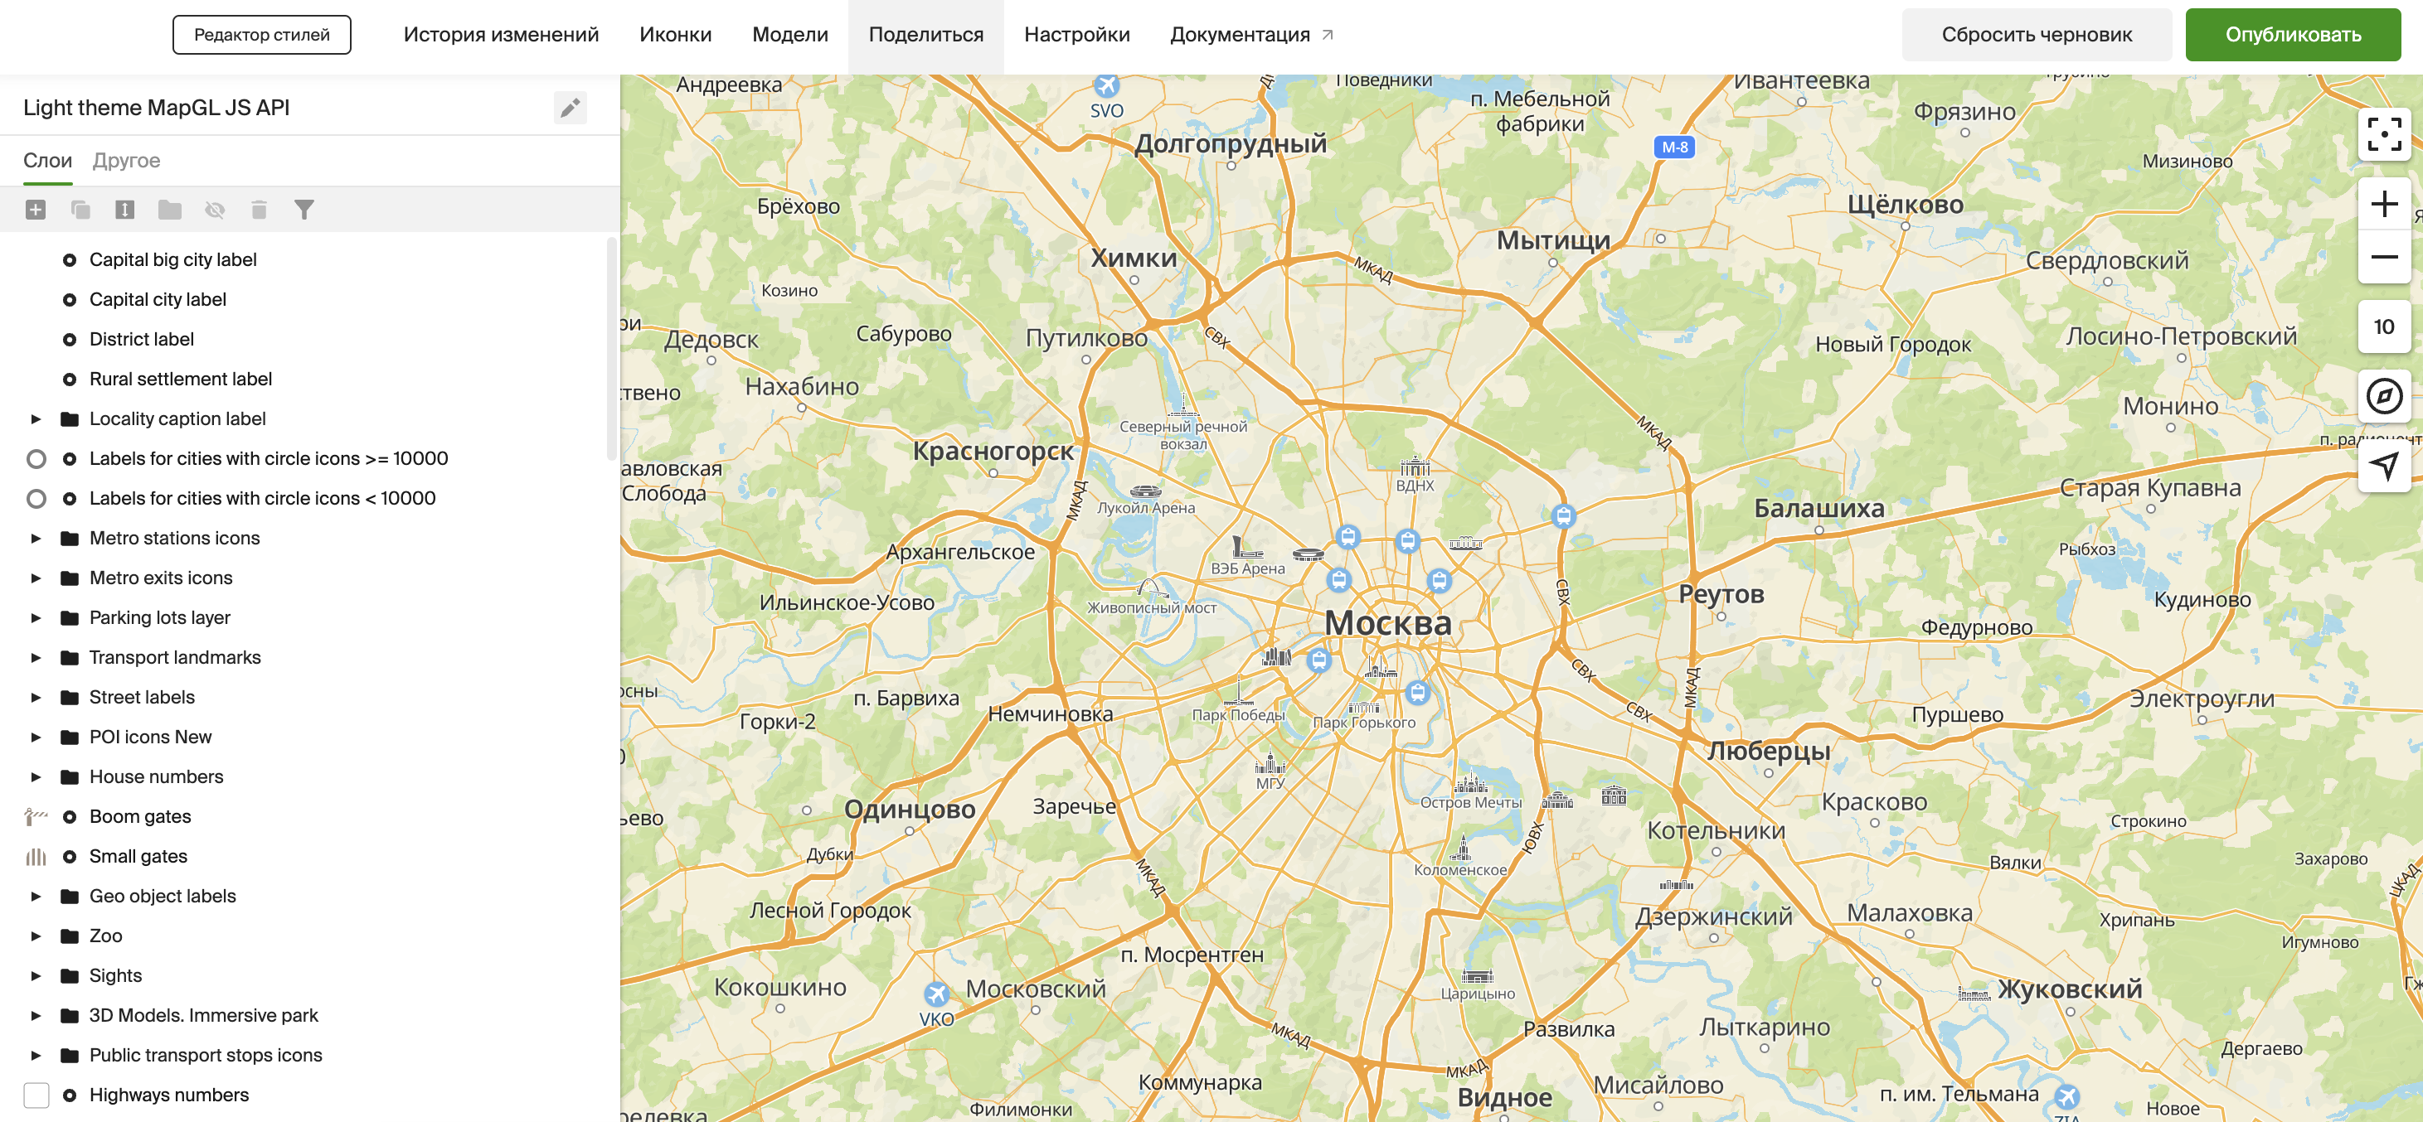Expand the Metro stations icons folder
This screenshot has height=1122, width=2423.
pyautogui.click(x=36, y=539)
